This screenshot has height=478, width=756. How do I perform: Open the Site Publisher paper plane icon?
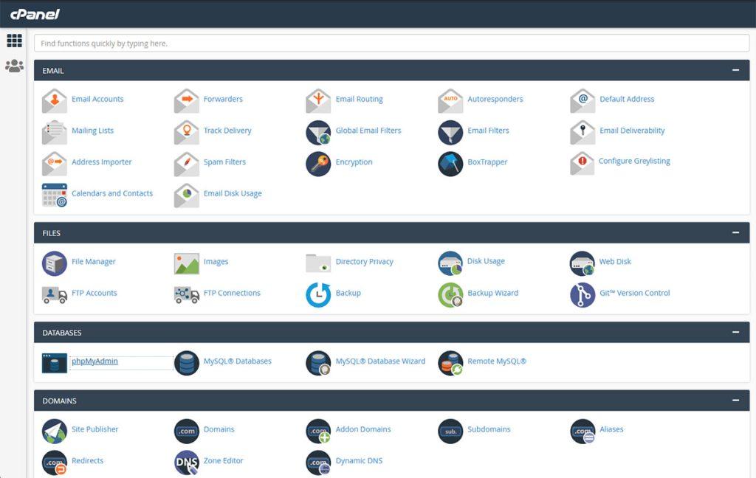pos(55,431)
